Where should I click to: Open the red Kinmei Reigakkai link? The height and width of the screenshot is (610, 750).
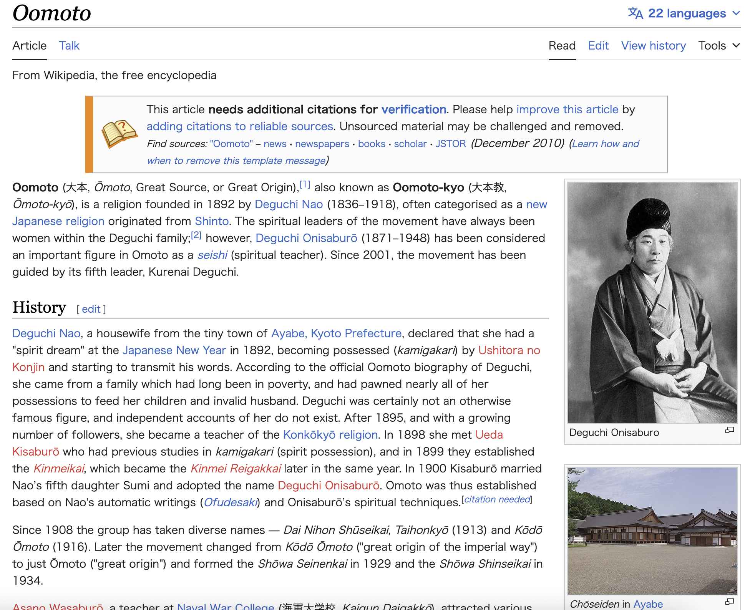click(236, 469)
